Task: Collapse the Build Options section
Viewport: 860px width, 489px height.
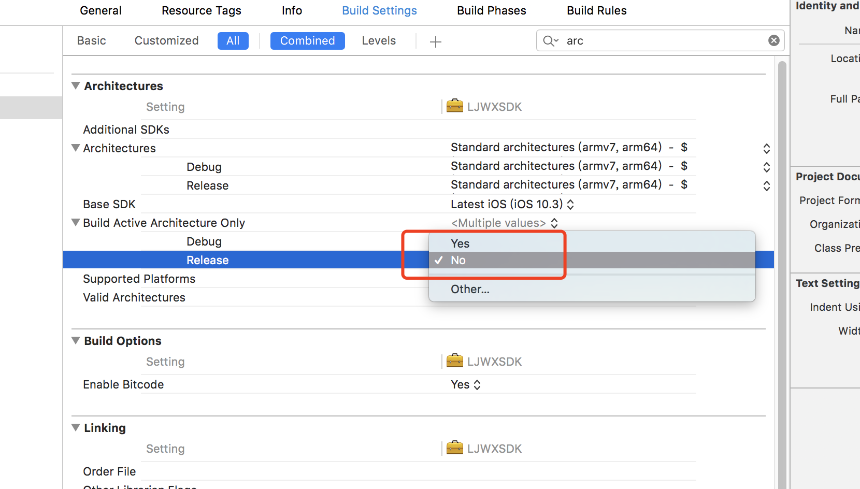Action: [x=76, y=341]
